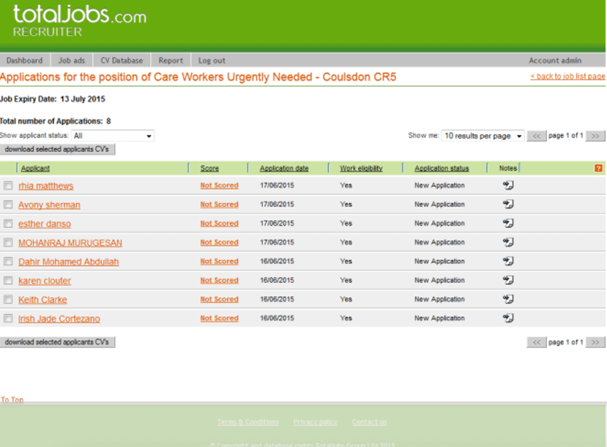Screen dimensions: 607x447
Task: Follow the back to job list page link
Action: click(x=567, y=76)
